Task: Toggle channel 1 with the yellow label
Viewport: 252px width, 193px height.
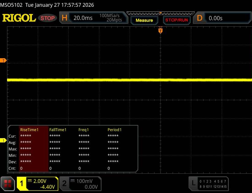Action: coord(22,184)
